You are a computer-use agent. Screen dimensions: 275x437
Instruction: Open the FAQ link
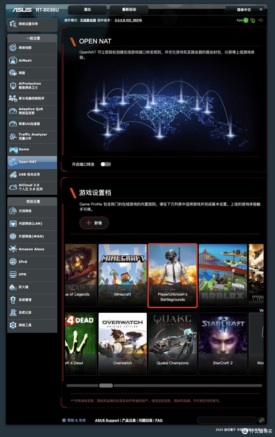pyautogui.click(x=159, y=420)
